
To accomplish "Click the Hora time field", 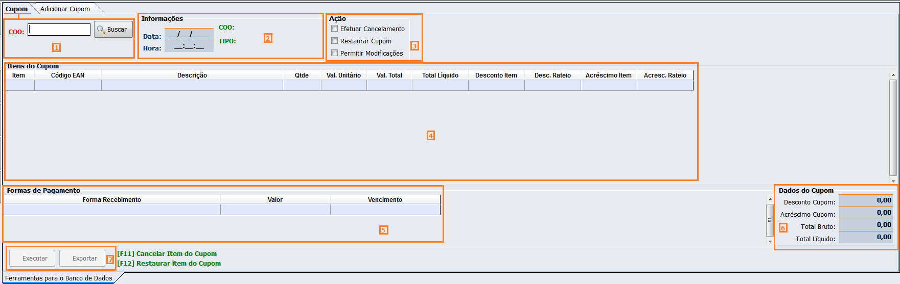I will [189, 46].
